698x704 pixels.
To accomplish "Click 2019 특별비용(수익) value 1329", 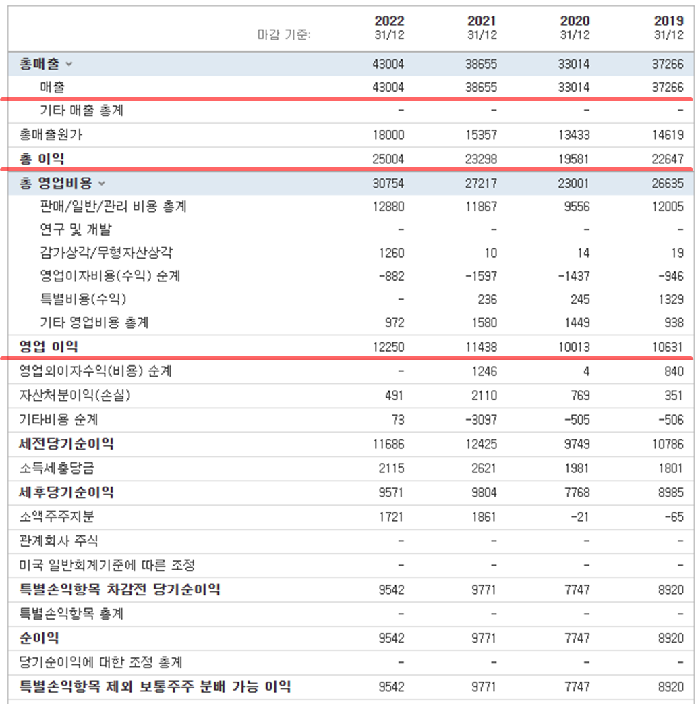I will pyautogui.click(x=671, y=300).
